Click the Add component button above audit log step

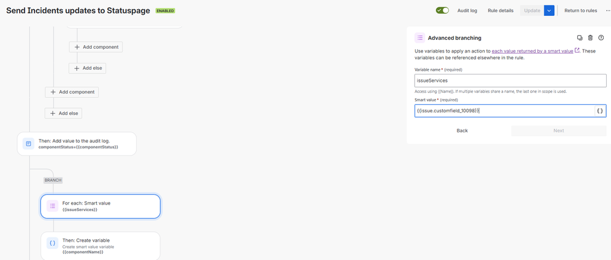click(x=72, y=92)
